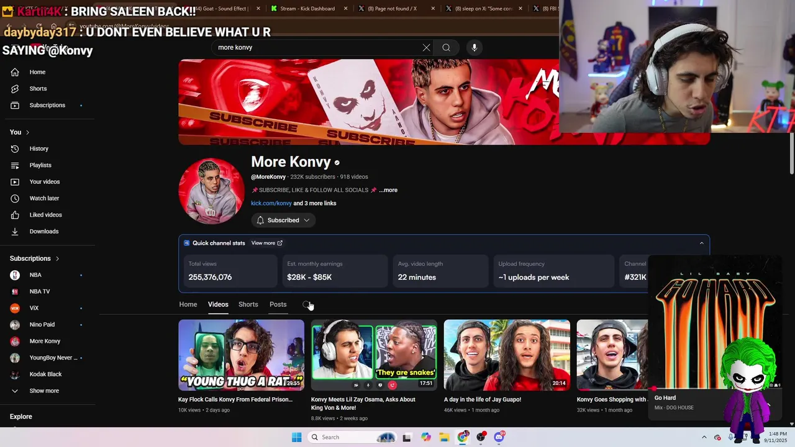This screenshot has width=795, height=447.
Task: Open the Watch later list
Action: point(44,198)
